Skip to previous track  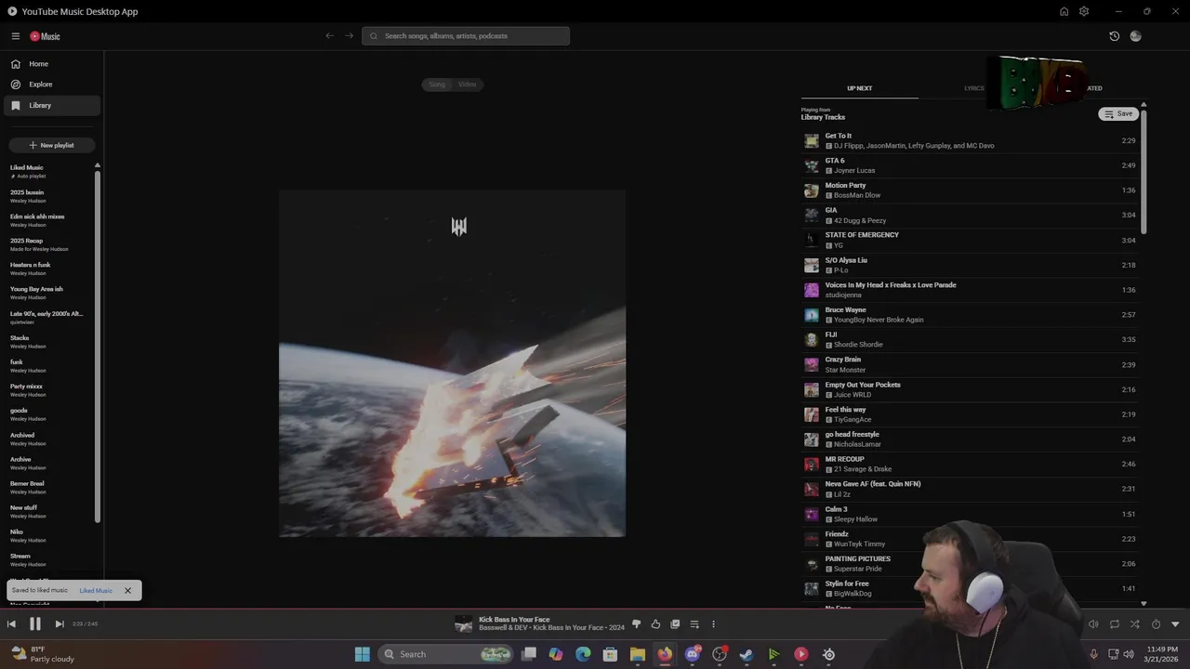pyautogui.click(x=11, y=624)
